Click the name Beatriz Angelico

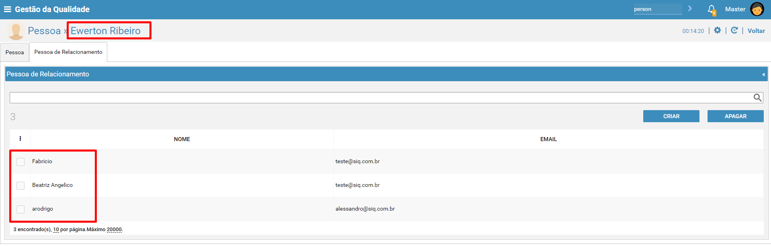[x=53, y=185]
